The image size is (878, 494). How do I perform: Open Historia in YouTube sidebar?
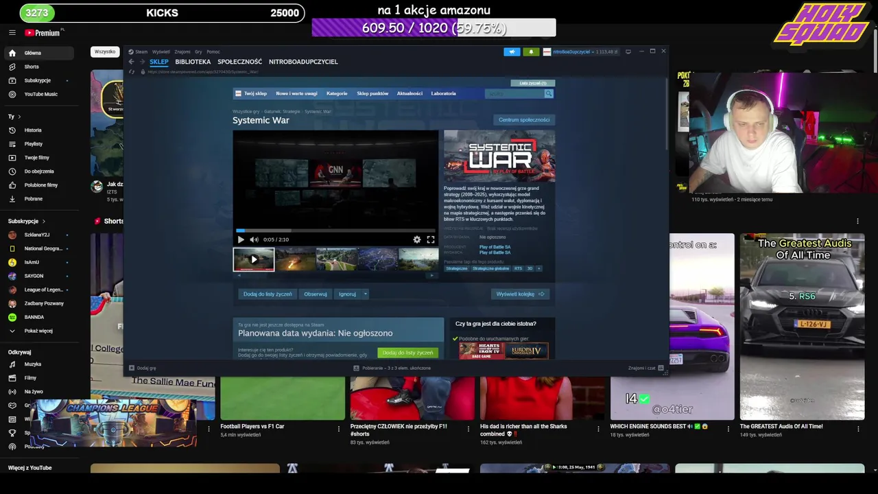pos(38,130)
